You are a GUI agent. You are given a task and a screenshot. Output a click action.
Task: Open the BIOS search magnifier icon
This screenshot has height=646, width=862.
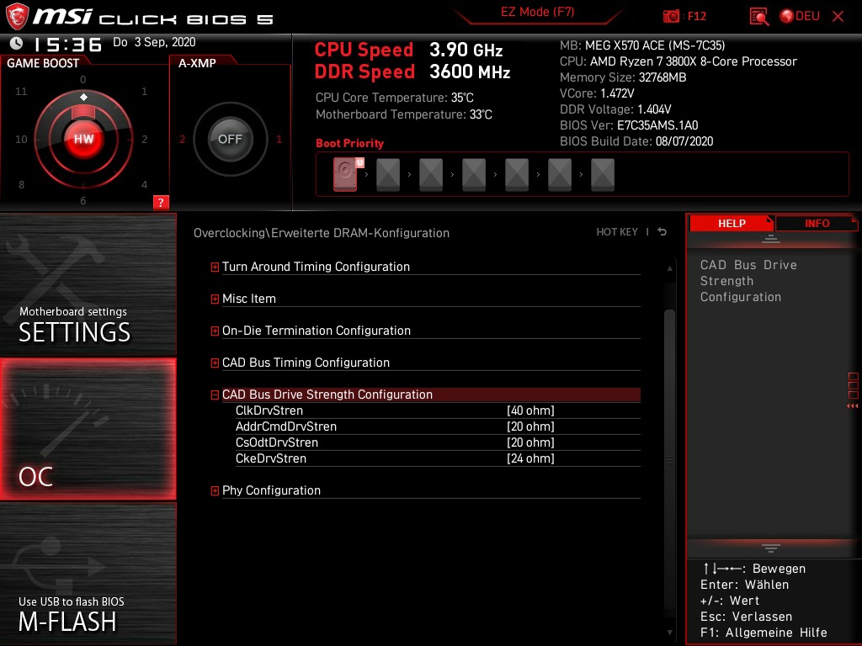click(758, 17)
